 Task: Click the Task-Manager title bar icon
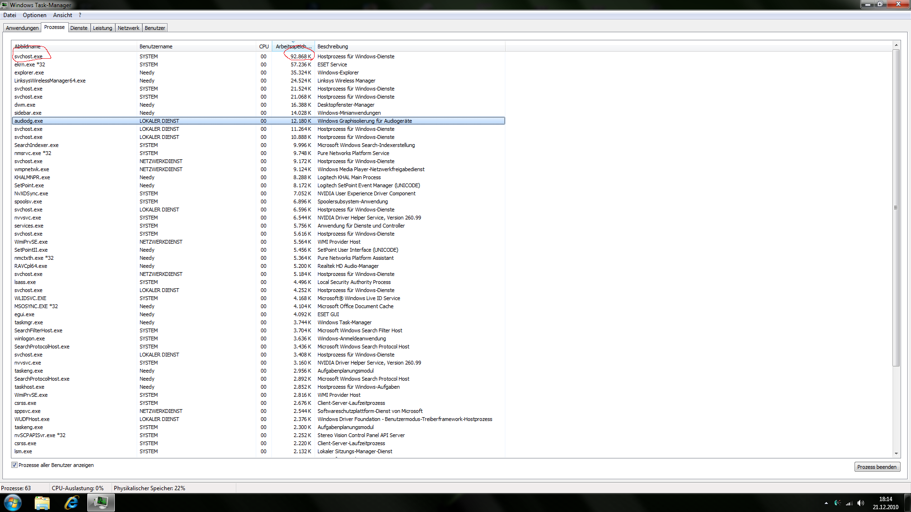(4, 5)
